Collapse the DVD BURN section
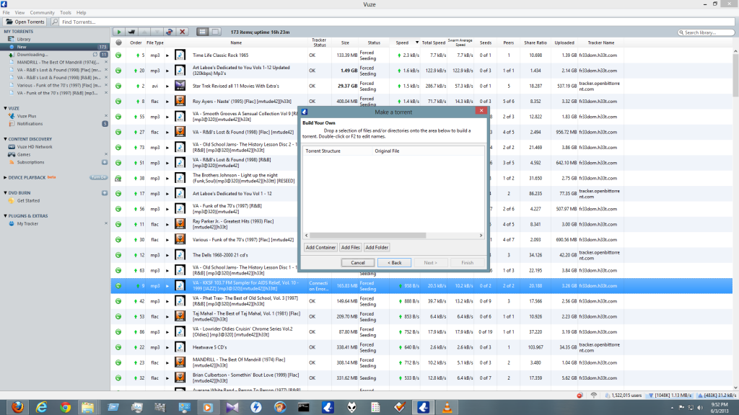The height and width of the screenshot is (415, 739). coord(5,193)
